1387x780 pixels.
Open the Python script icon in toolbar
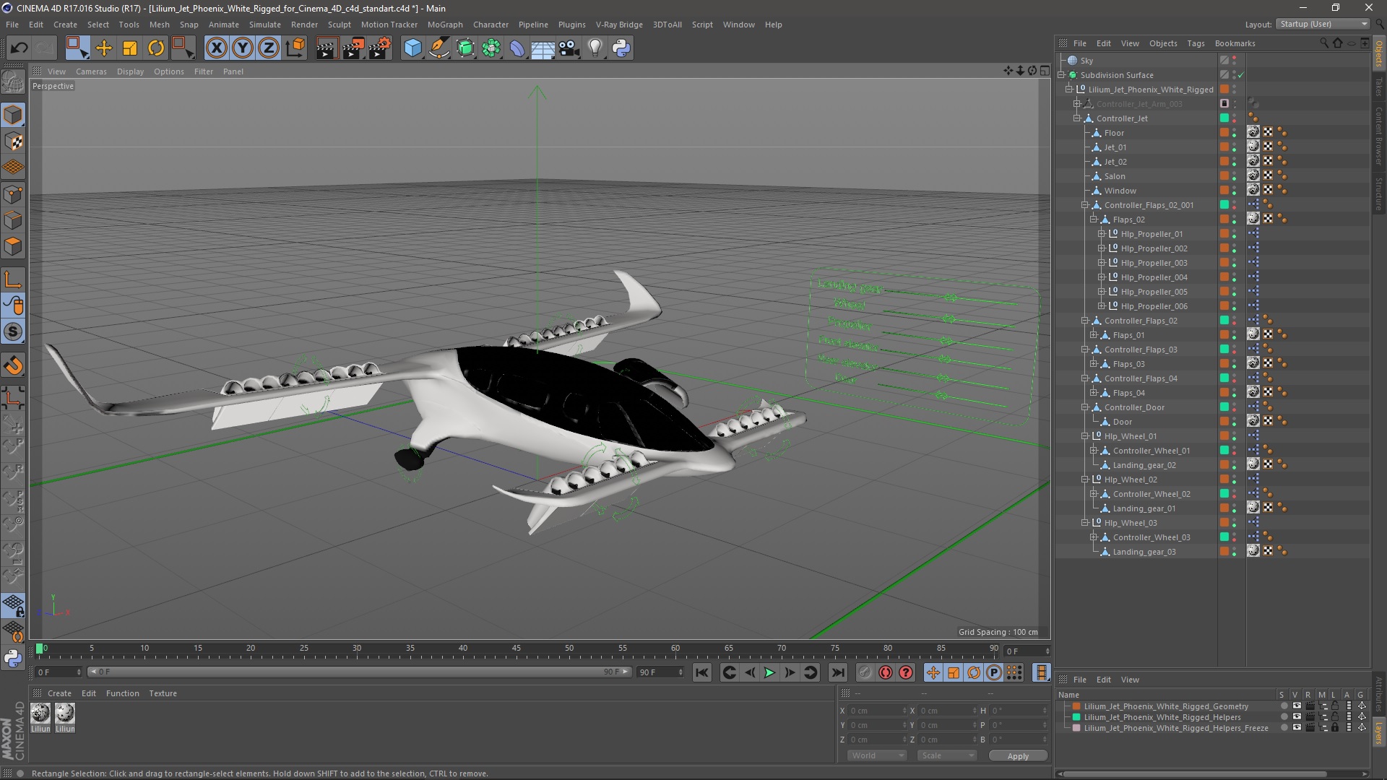point(621,48)
